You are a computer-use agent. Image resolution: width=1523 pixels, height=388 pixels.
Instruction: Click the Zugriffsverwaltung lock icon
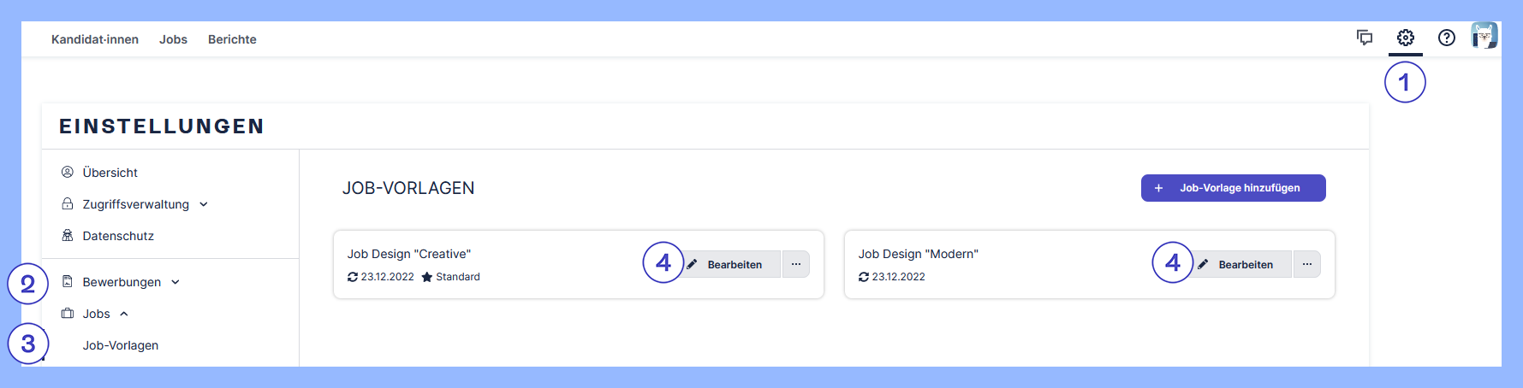tap(68, 204)
